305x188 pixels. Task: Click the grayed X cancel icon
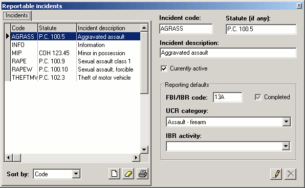(x=290, y=174)
